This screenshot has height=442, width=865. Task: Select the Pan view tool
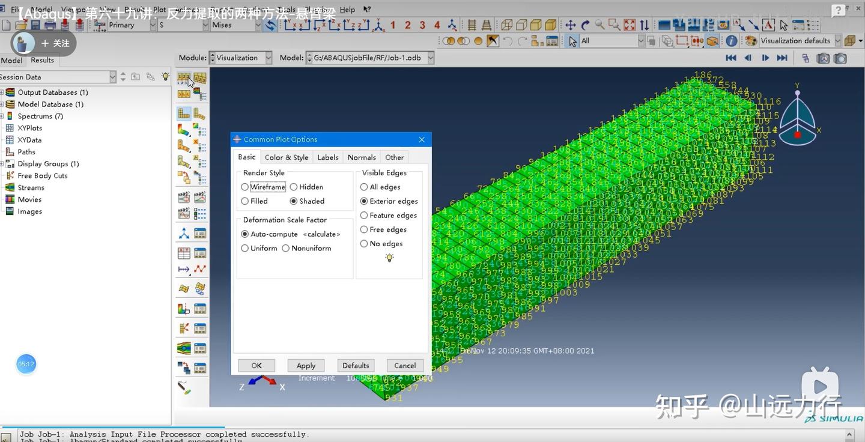pos(571,25)
